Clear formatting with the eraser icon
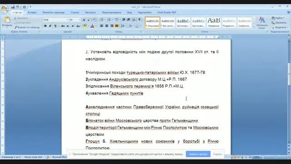 [x=95, y=20]
